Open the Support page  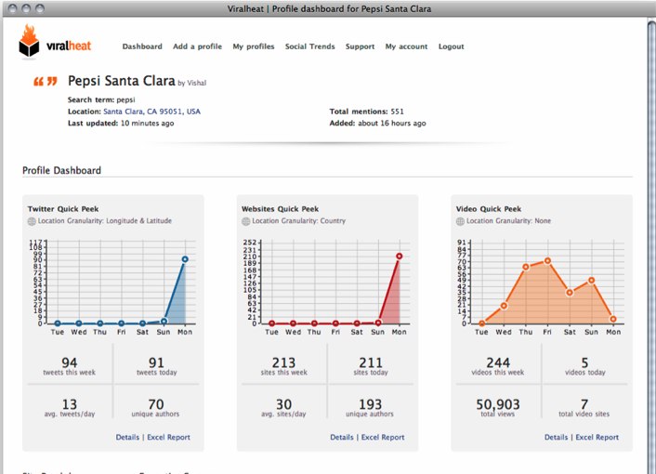point(360,46)
